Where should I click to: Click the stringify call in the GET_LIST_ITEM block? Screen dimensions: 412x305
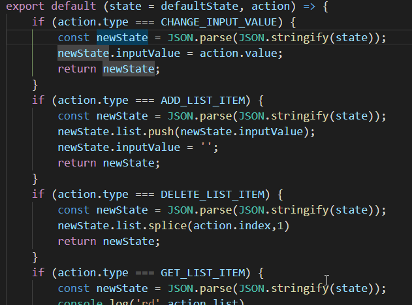click(300, 289)
